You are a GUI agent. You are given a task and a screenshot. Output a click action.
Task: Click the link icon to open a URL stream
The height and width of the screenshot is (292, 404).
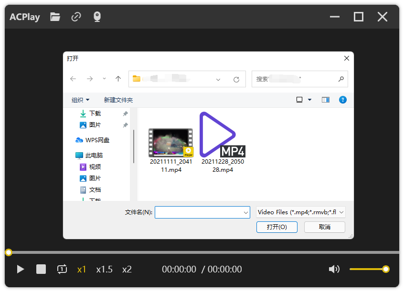76,17
